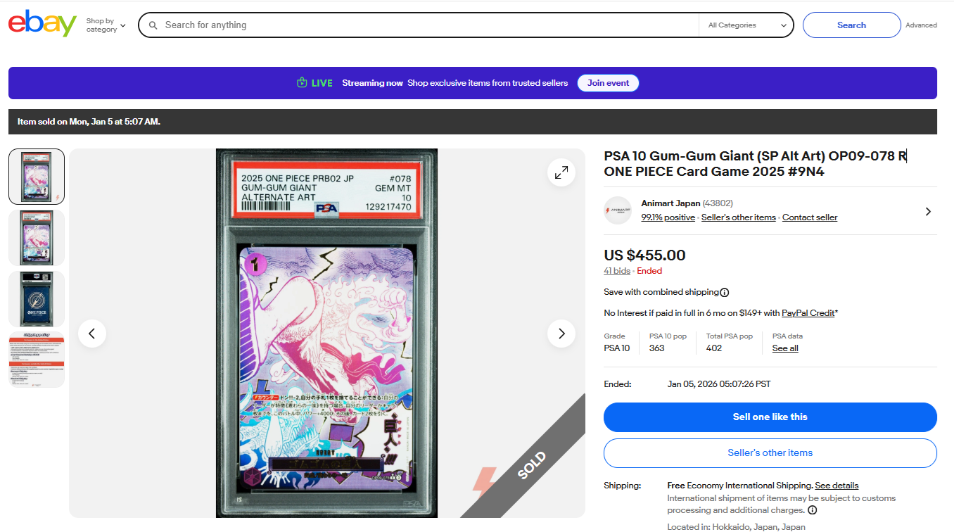954x532 pixels.
Task: Open the Advanced search link
Action: 921,25
